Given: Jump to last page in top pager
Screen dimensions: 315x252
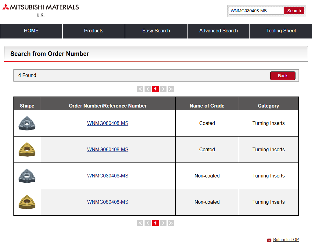Looking at the screenshot, I should tap(171, 89).
